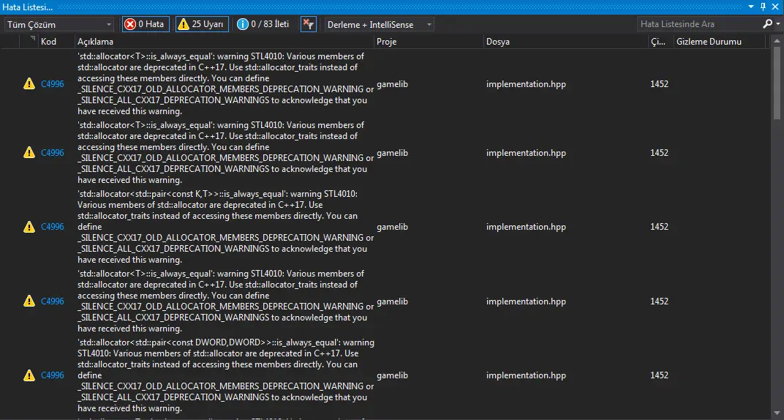Select the std::pair<const DWORD,DWORD> warning description

pos(225,375)
